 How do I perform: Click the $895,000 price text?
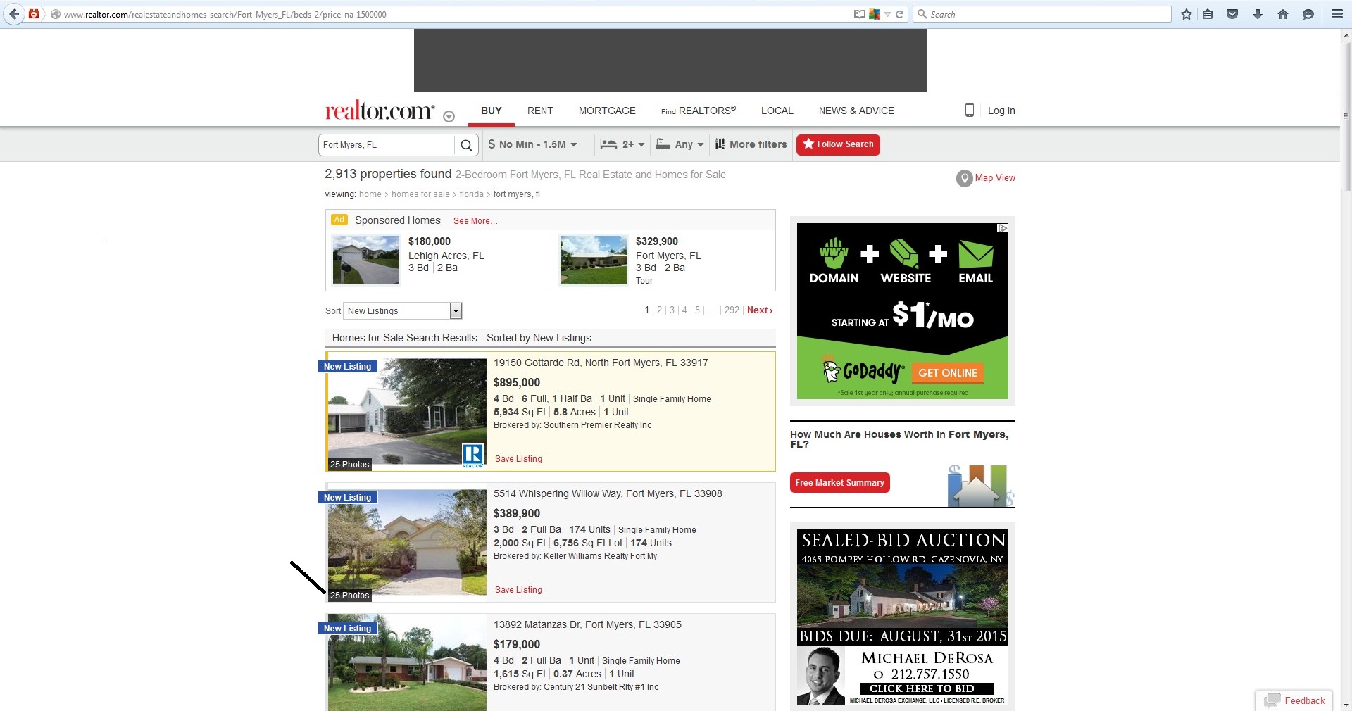517,383
